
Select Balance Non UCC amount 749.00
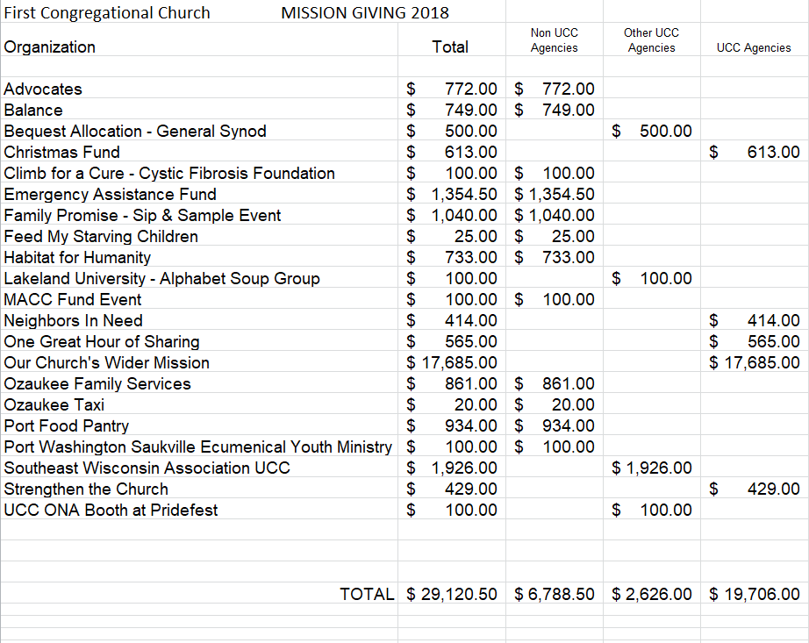click(555, 110)
